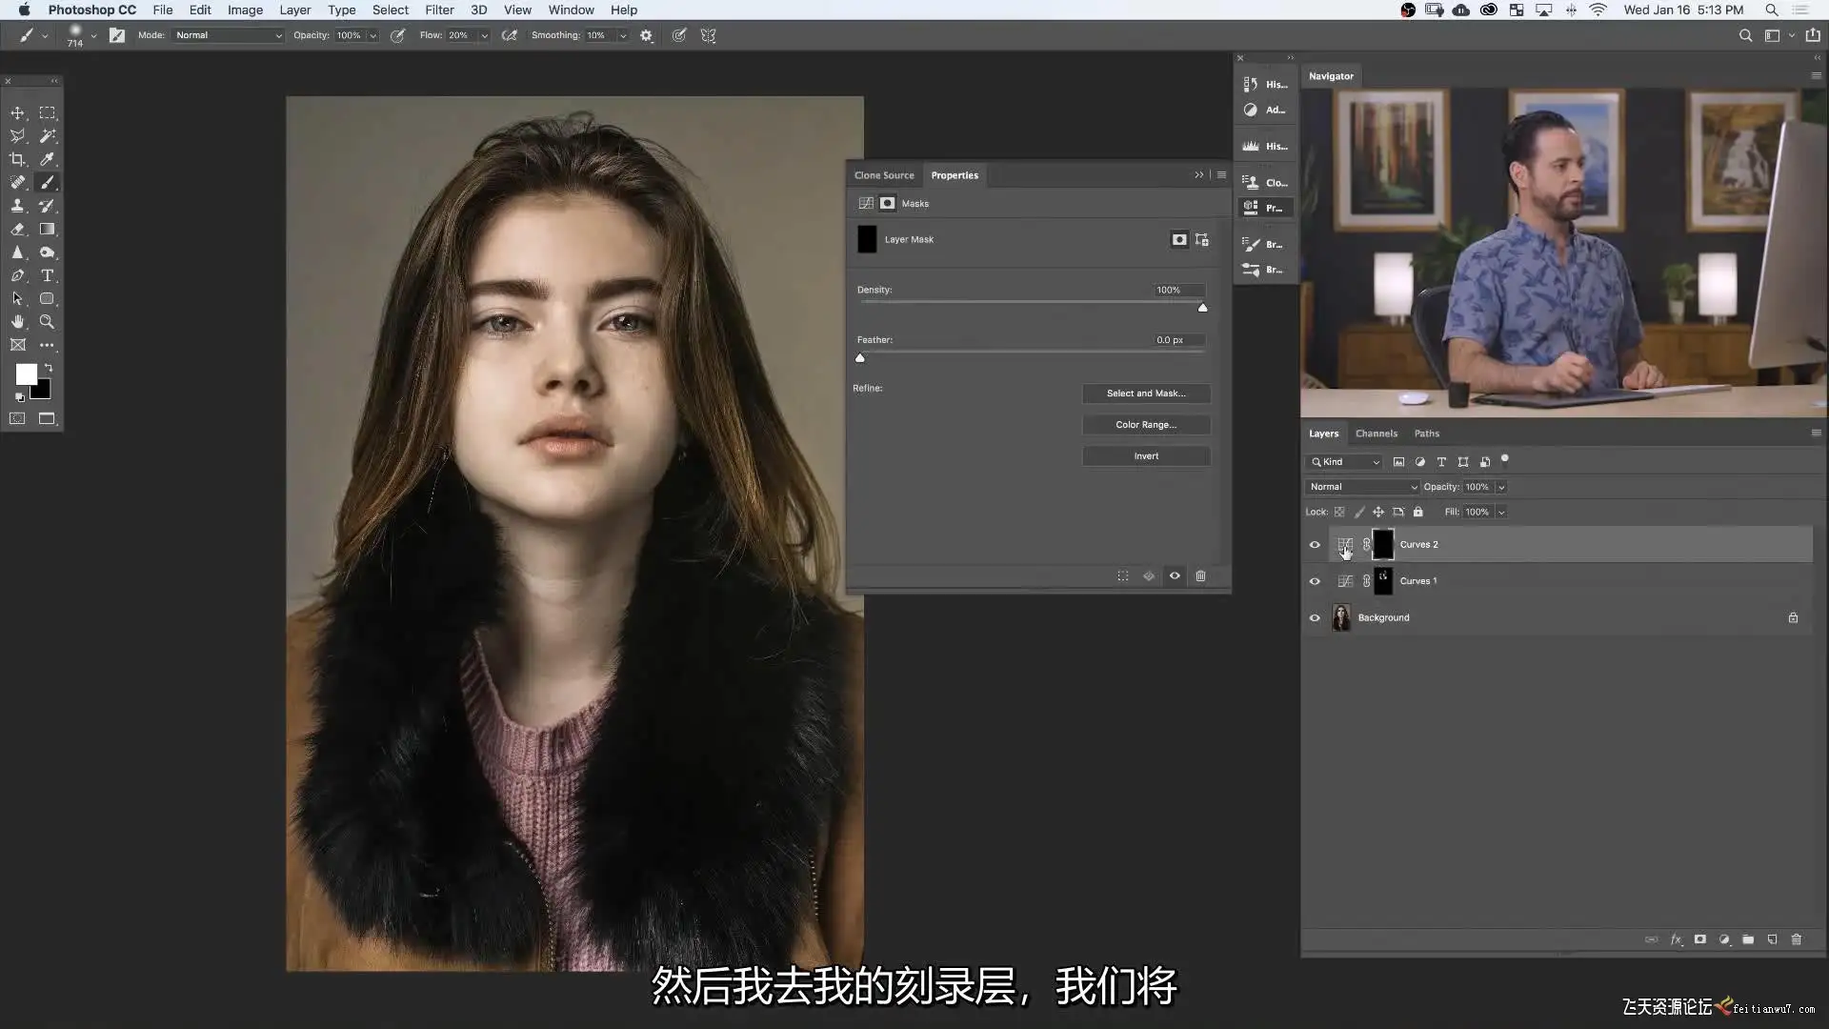Hide the Curves 2 layer
1829x1029 pixels.
[1315, 545]
